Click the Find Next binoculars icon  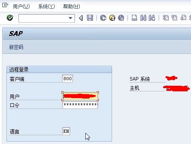[152, 18]
